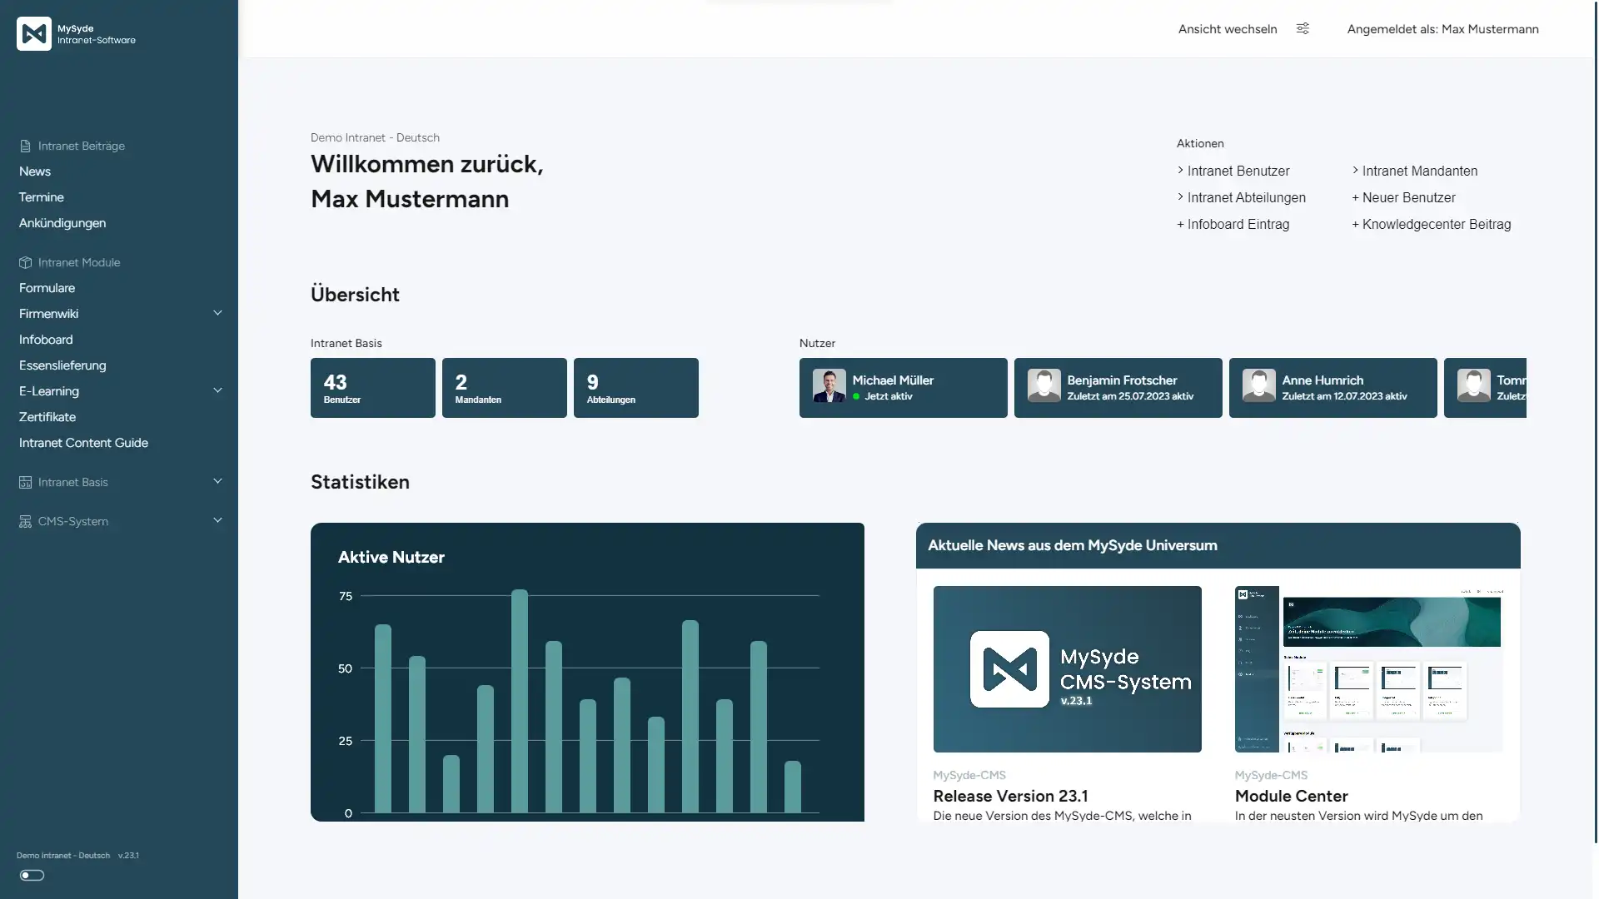Image resolution: width=1599 pixels, height=899 pixels.
Task: Click Benjamin Frotscher's avatar icon
Action: pyautogui.click(x=1044, y=386)
